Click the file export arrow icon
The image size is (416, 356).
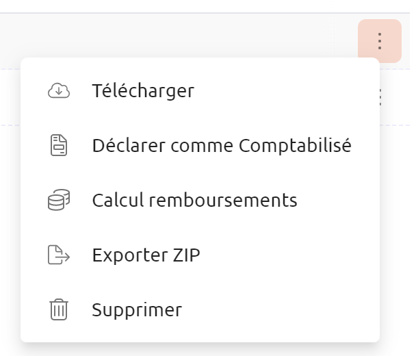[59, 255]
